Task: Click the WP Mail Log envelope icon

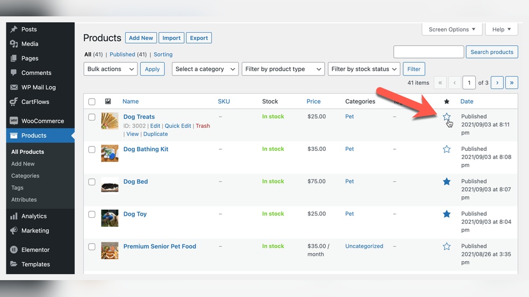Action: [14, 87]
